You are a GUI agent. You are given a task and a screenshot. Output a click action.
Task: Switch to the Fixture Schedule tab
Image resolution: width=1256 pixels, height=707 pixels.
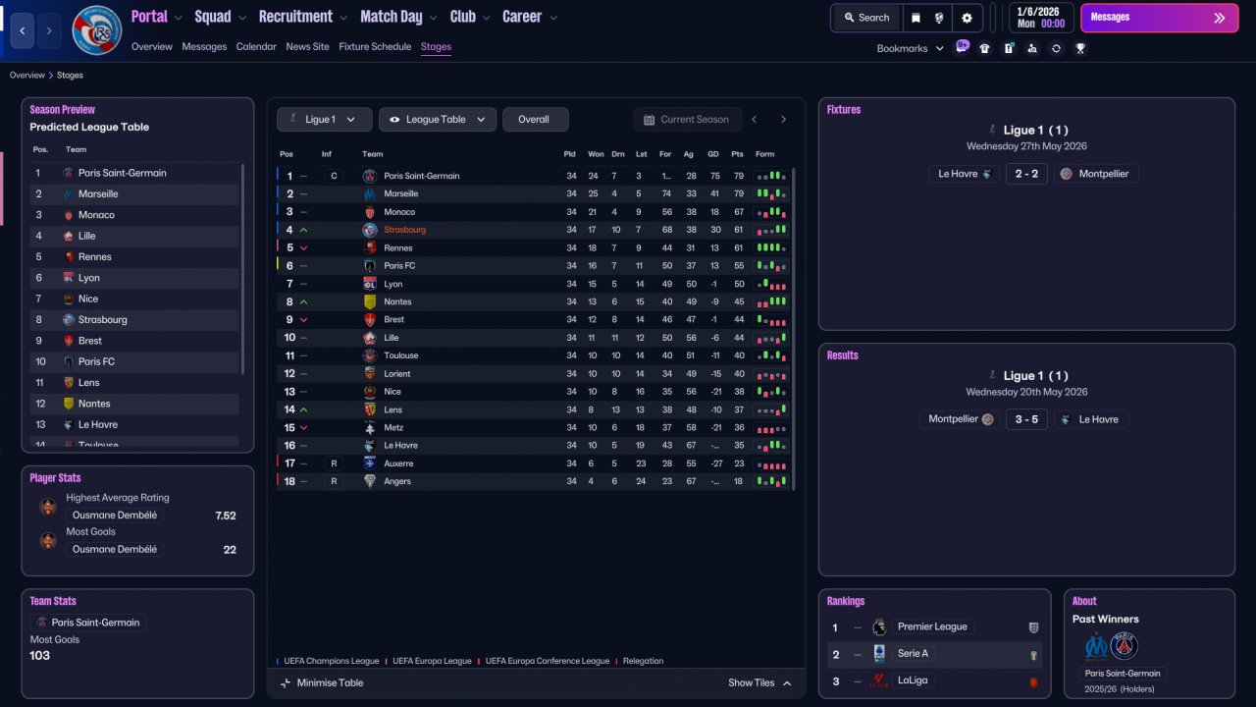click(375, 46)
